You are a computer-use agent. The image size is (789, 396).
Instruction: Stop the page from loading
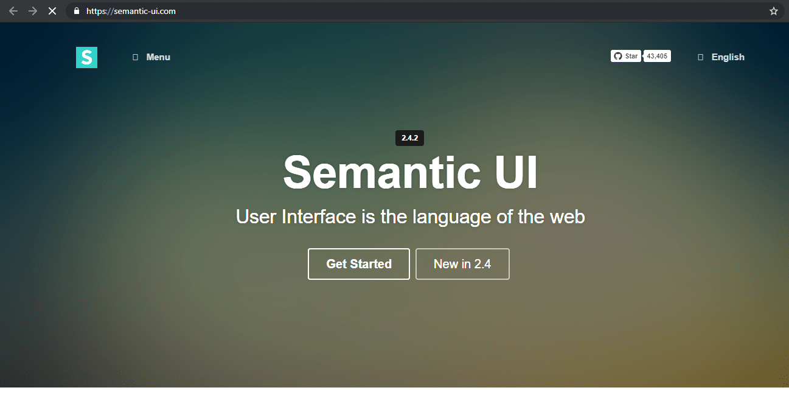tap(52, 11)
